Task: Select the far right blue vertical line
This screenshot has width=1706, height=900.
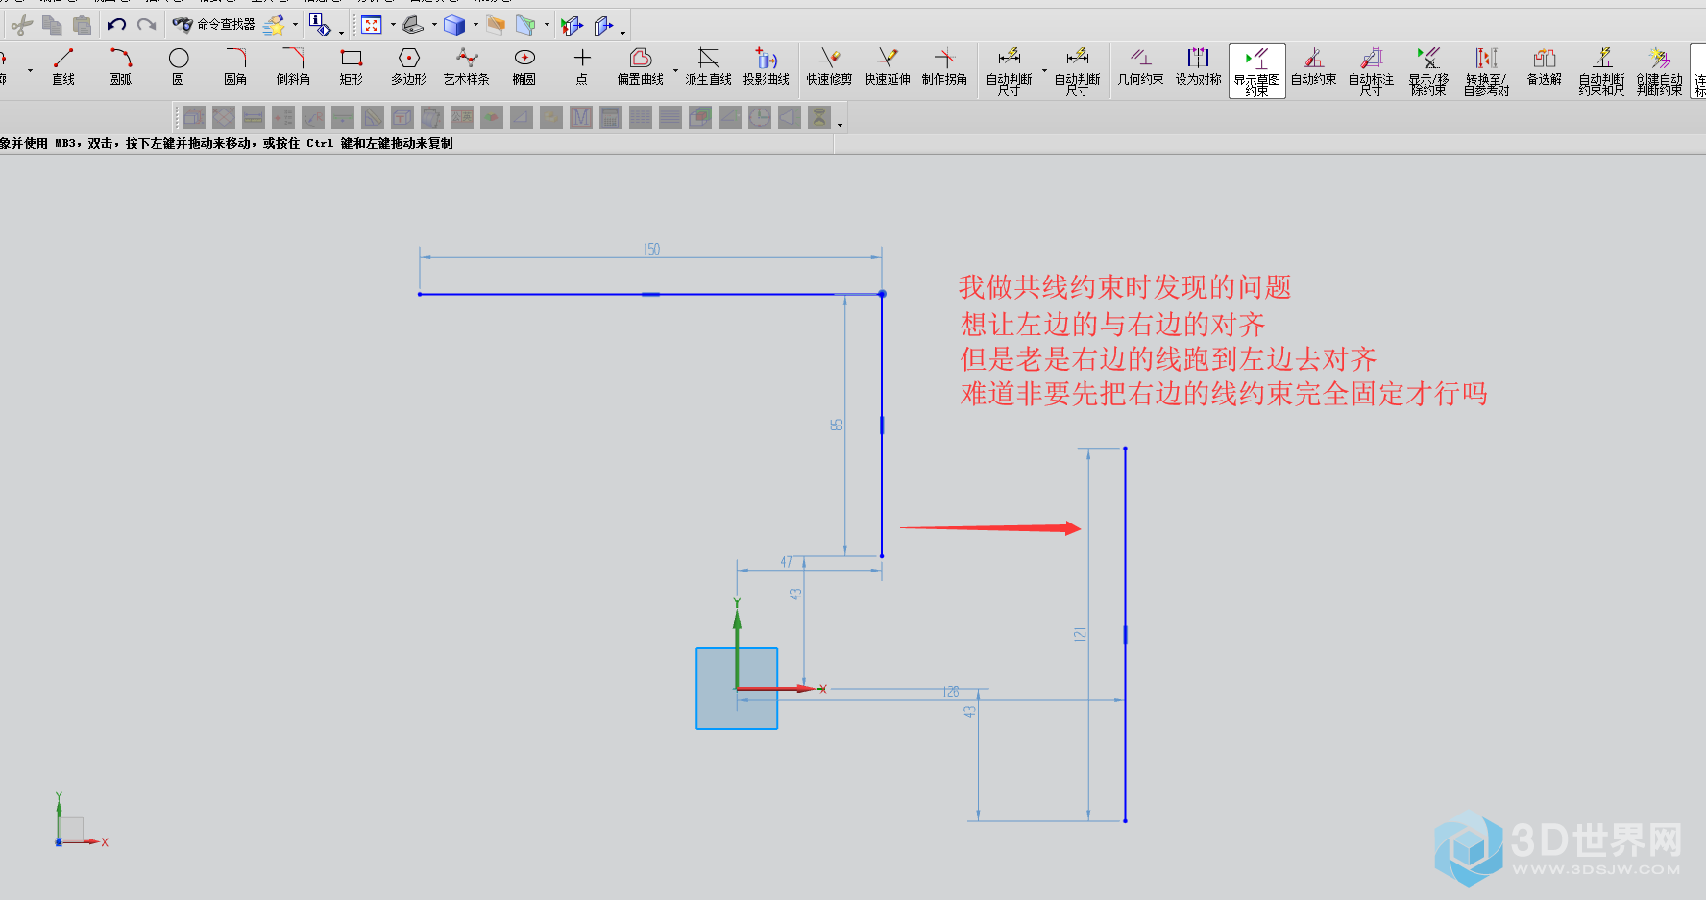Action: (1125, 634)
